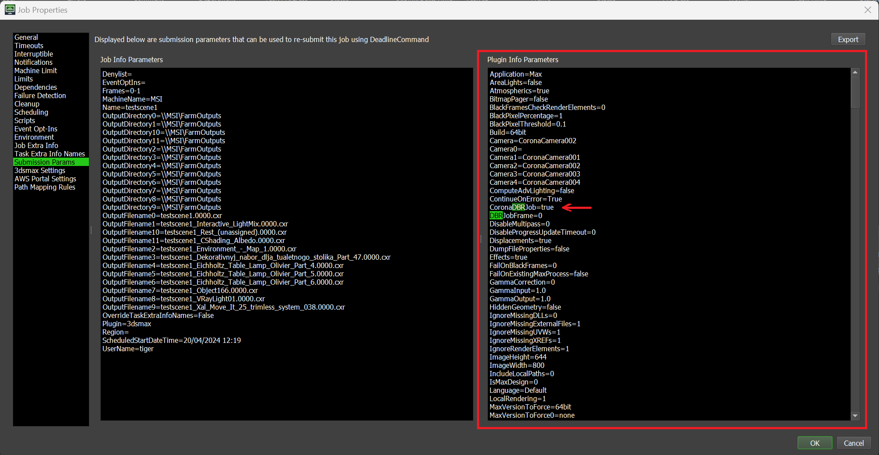Click the Job Info Parameters label

click(x=131, y=60)
